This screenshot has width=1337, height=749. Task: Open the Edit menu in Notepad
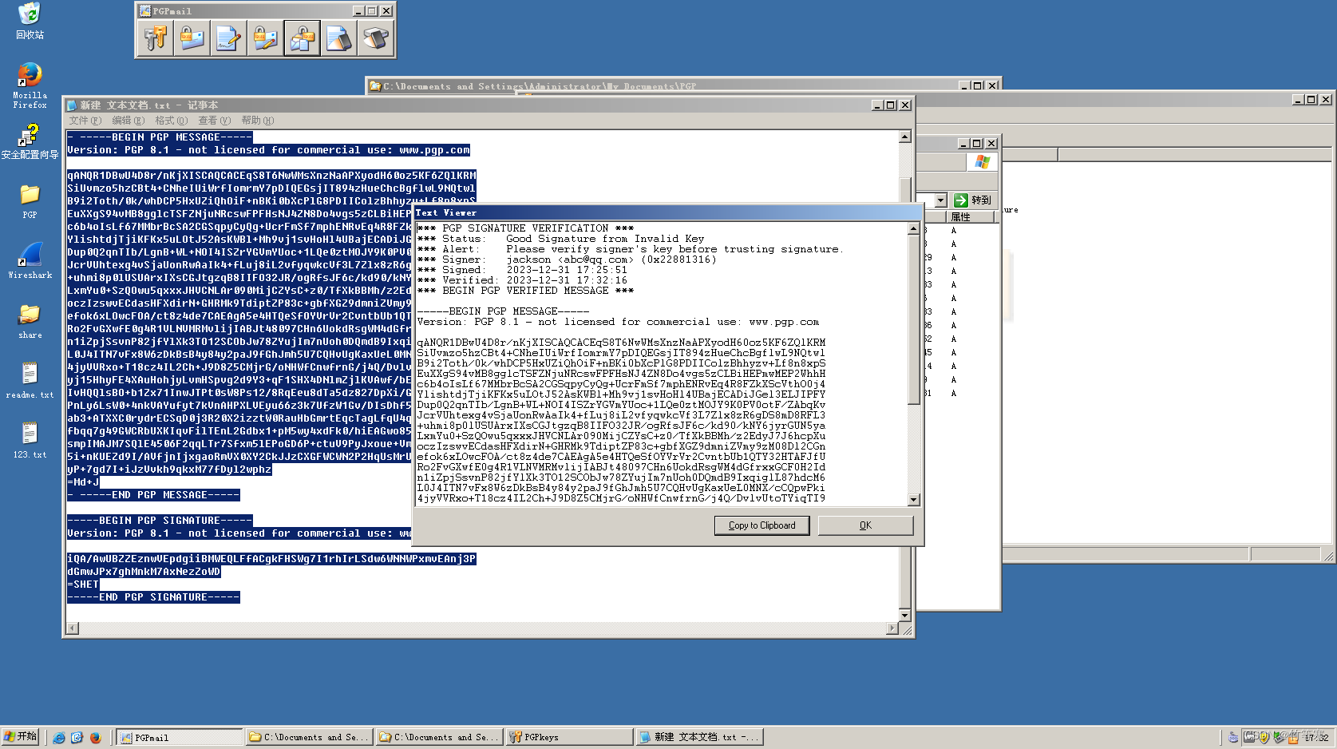point(128,121)
